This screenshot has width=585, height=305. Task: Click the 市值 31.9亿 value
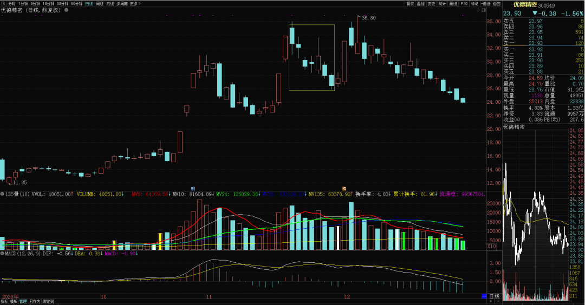575,90
